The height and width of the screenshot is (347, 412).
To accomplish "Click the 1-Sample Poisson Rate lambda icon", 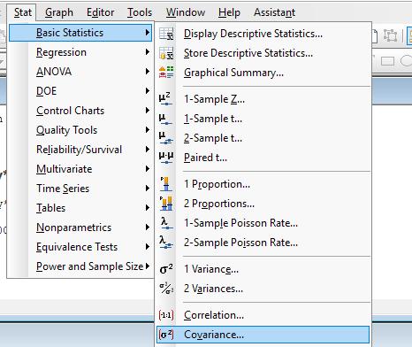I will point(166,223).
